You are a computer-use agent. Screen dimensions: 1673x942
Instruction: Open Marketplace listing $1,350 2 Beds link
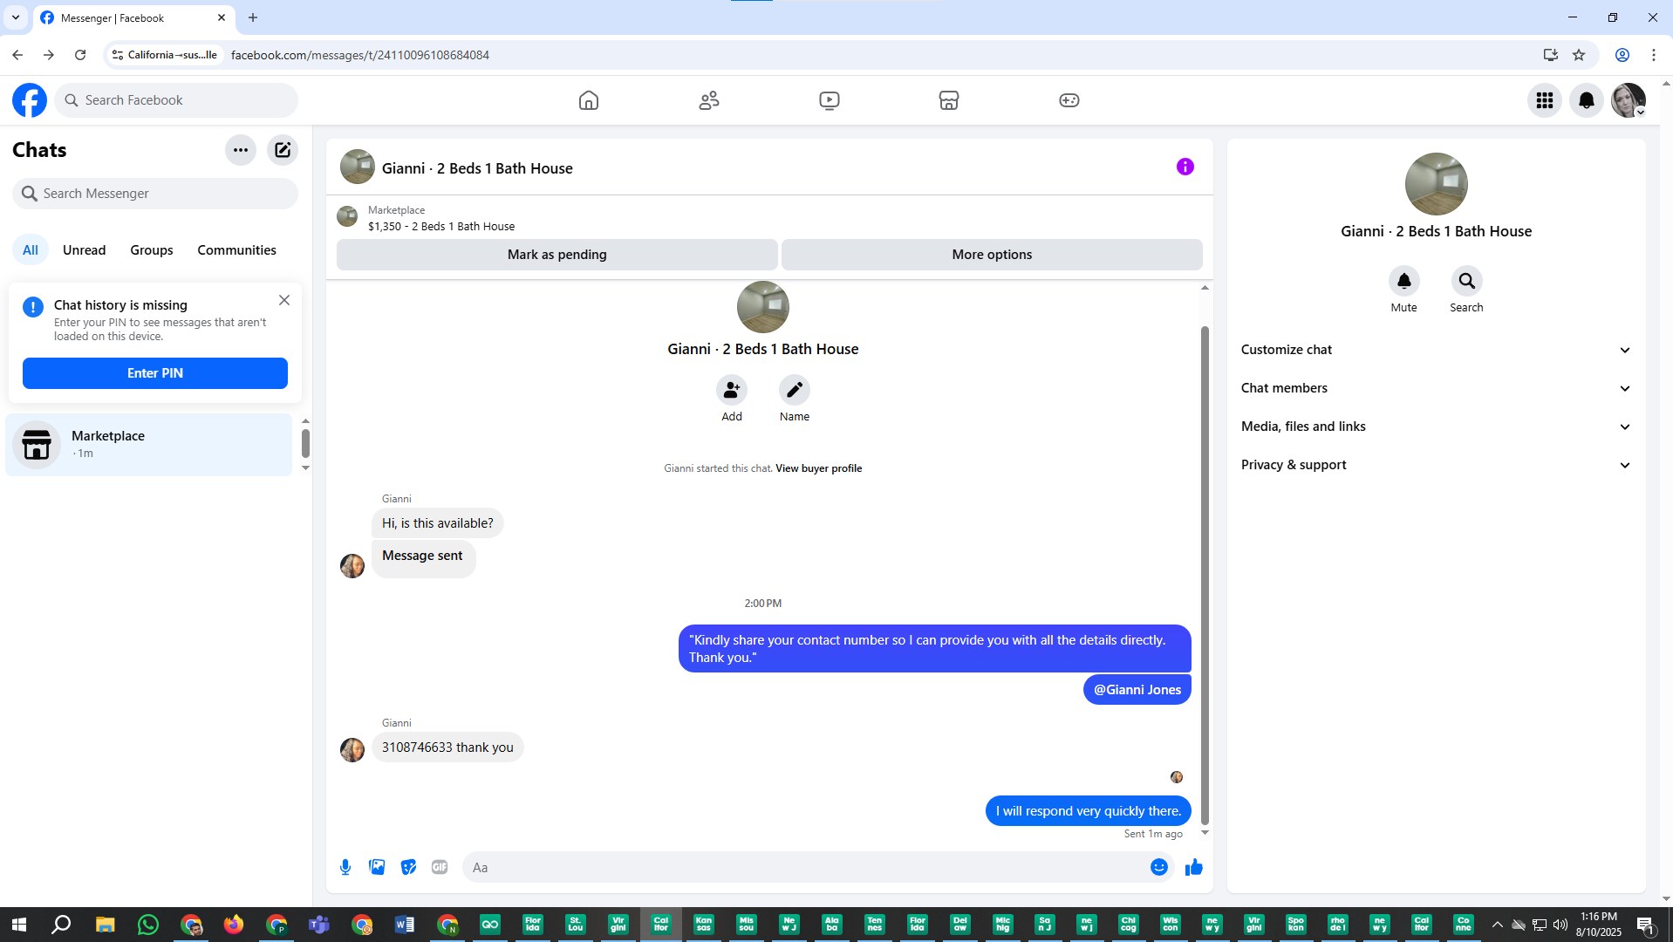click(x=441, y=227)
